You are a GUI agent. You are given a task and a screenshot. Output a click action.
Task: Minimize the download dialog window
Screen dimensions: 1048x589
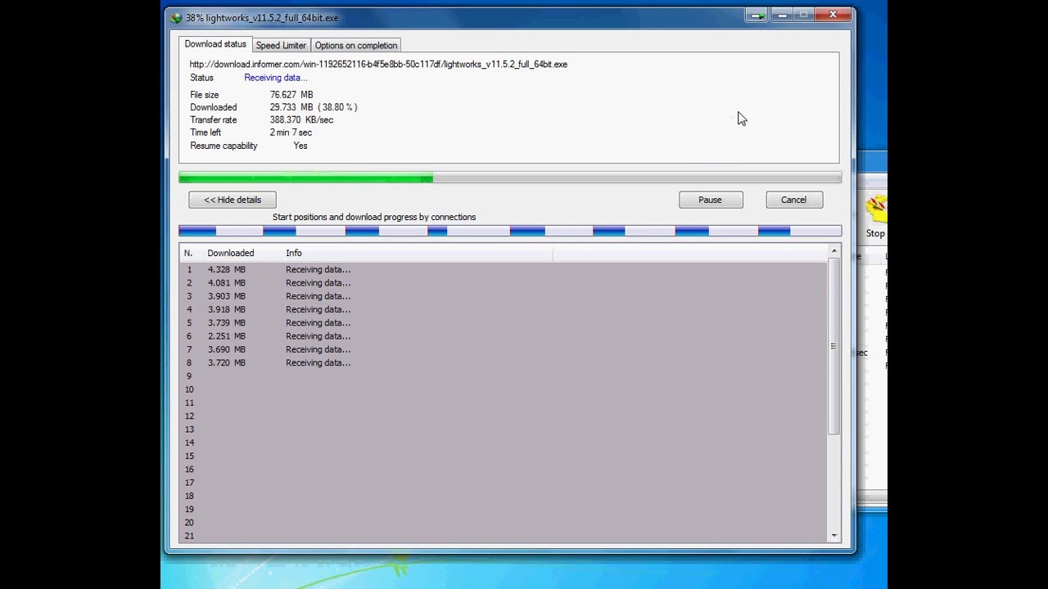click(x=782, y=15)
